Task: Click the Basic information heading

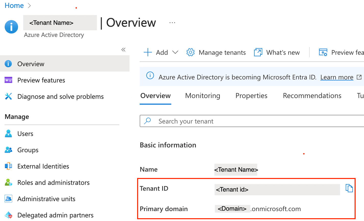Action: pos(168,145)
